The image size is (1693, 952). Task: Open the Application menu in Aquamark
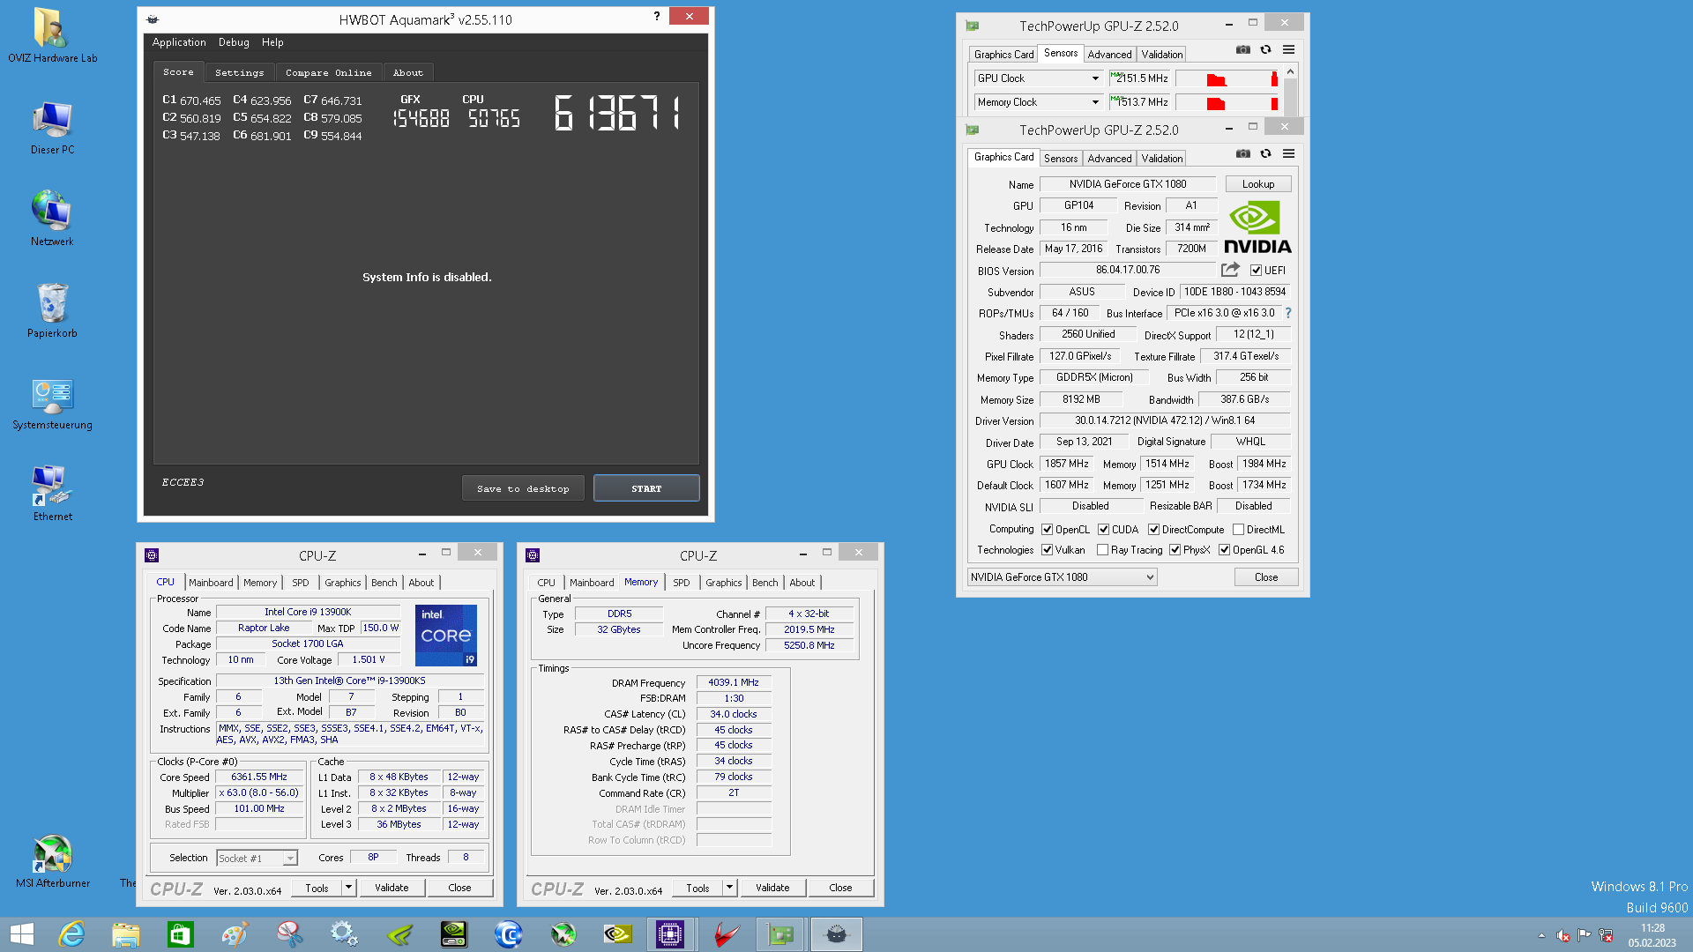tap(179, 42)
